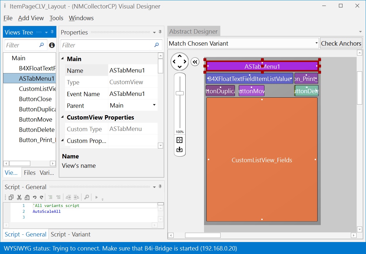Switch to Vari... tab in left panel

pyautogui.click(x=47, y=173)
